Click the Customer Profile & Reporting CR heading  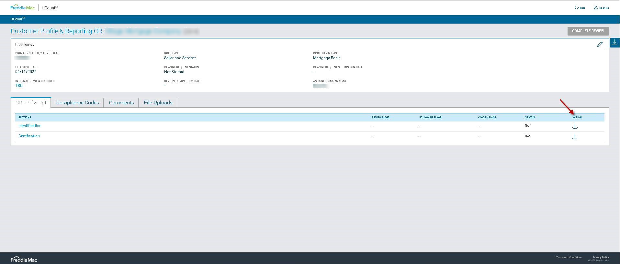pos(57,31)
